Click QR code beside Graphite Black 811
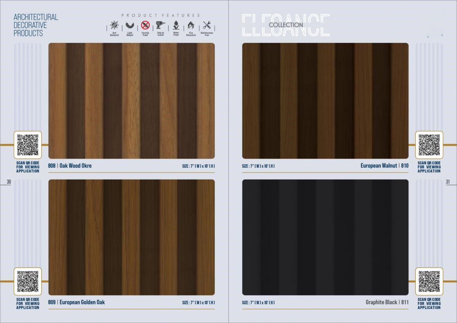Screen dimensions: 457x323 [x=429, y=282]
